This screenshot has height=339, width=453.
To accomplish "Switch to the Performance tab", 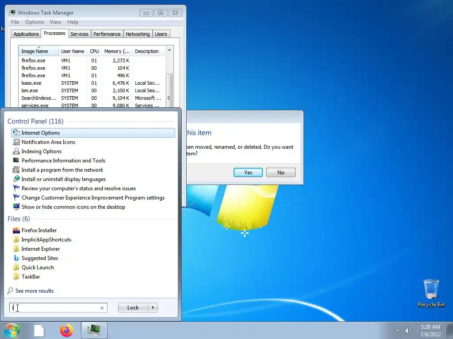I will pos(107,34).
